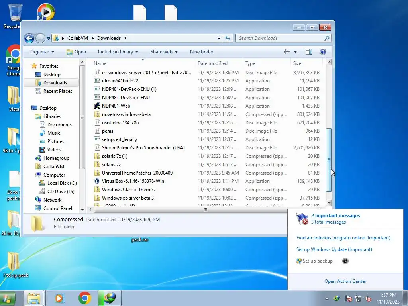Refresh the Downloads folder view
This screenshot has width=408, height=306.
click(x=228, y=38)
